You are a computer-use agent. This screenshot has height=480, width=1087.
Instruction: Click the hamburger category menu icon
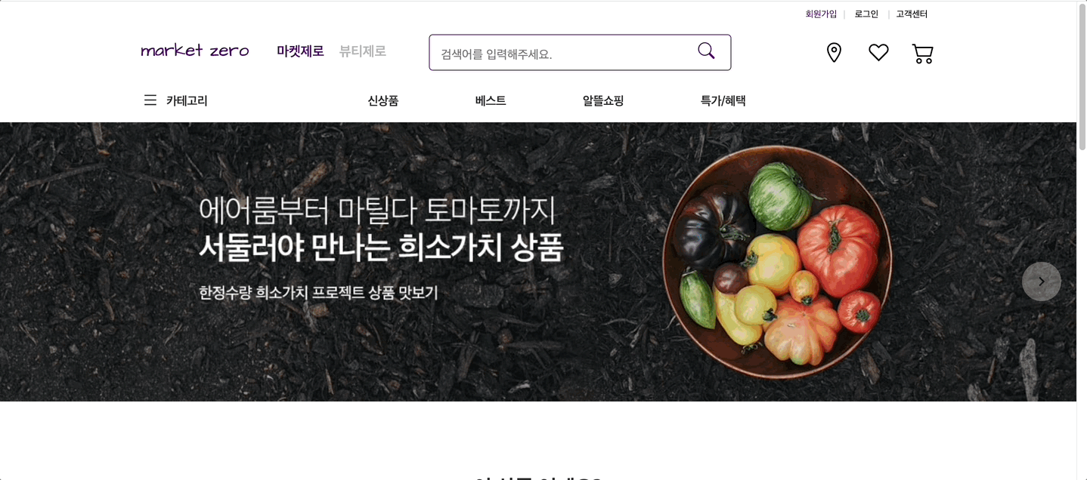coord(150,100)
